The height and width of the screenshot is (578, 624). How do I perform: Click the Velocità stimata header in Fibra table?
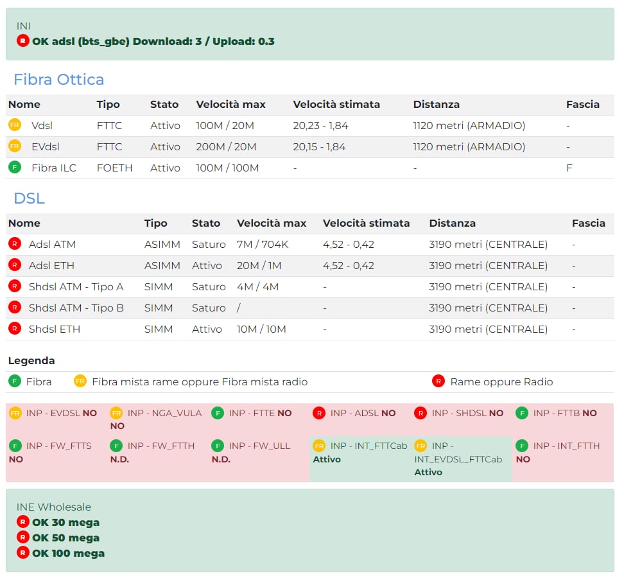point(336,104)
